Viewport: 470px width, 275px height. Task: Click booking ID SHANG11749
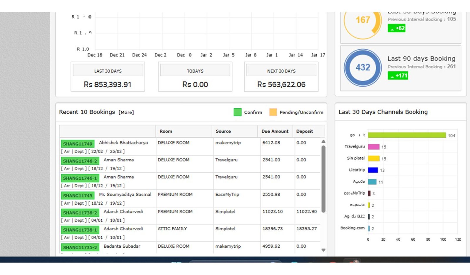point(78,144)
